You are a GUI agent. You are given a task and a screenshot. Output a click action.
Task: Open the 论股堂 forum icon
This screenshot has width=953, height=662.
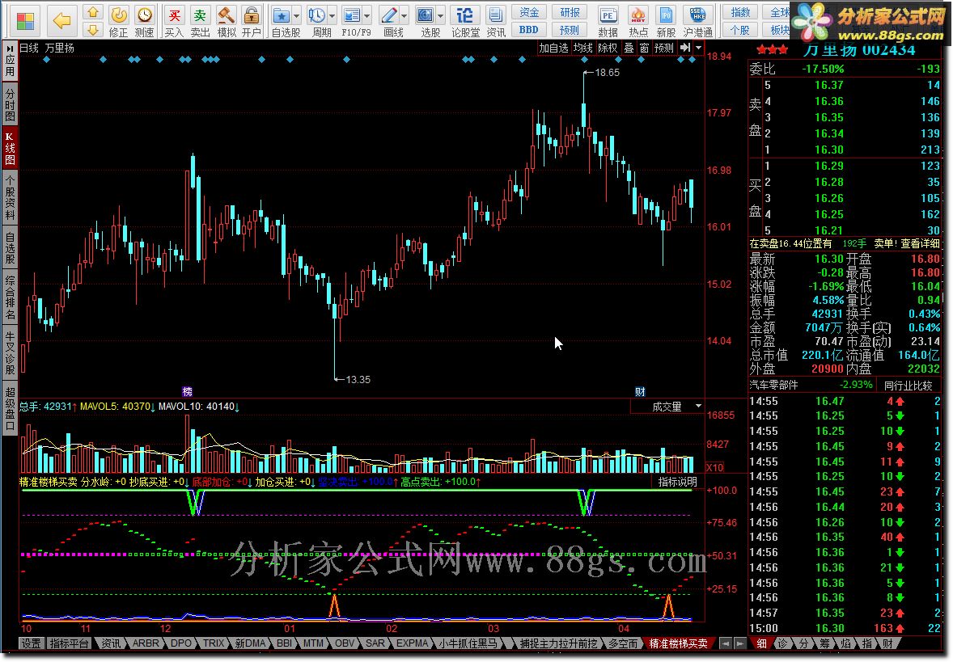point(465,21)
